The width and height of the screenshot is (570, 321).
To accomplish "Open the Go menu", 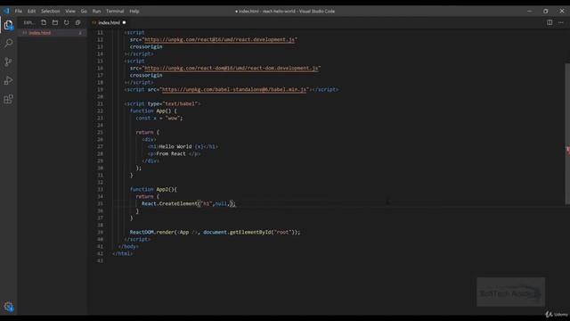I will pyautogui.click(x=84, y=12).
